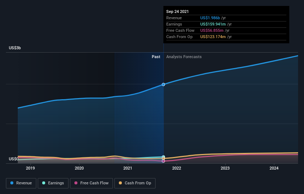The height and width of the screenshot is (194, 304).
Task: Click the 2021 x-axis label
Action: 128,168
